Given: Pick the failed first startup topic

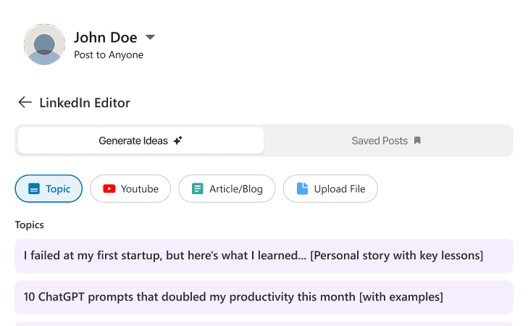Looking at the screenshot, I should pyautogui.click(x=264, y=256).
